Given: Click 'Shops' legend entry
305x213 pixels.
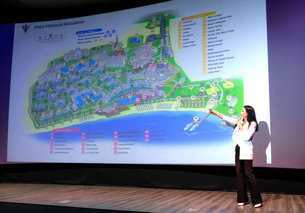Looking at the screenshot, I should 186,39.
